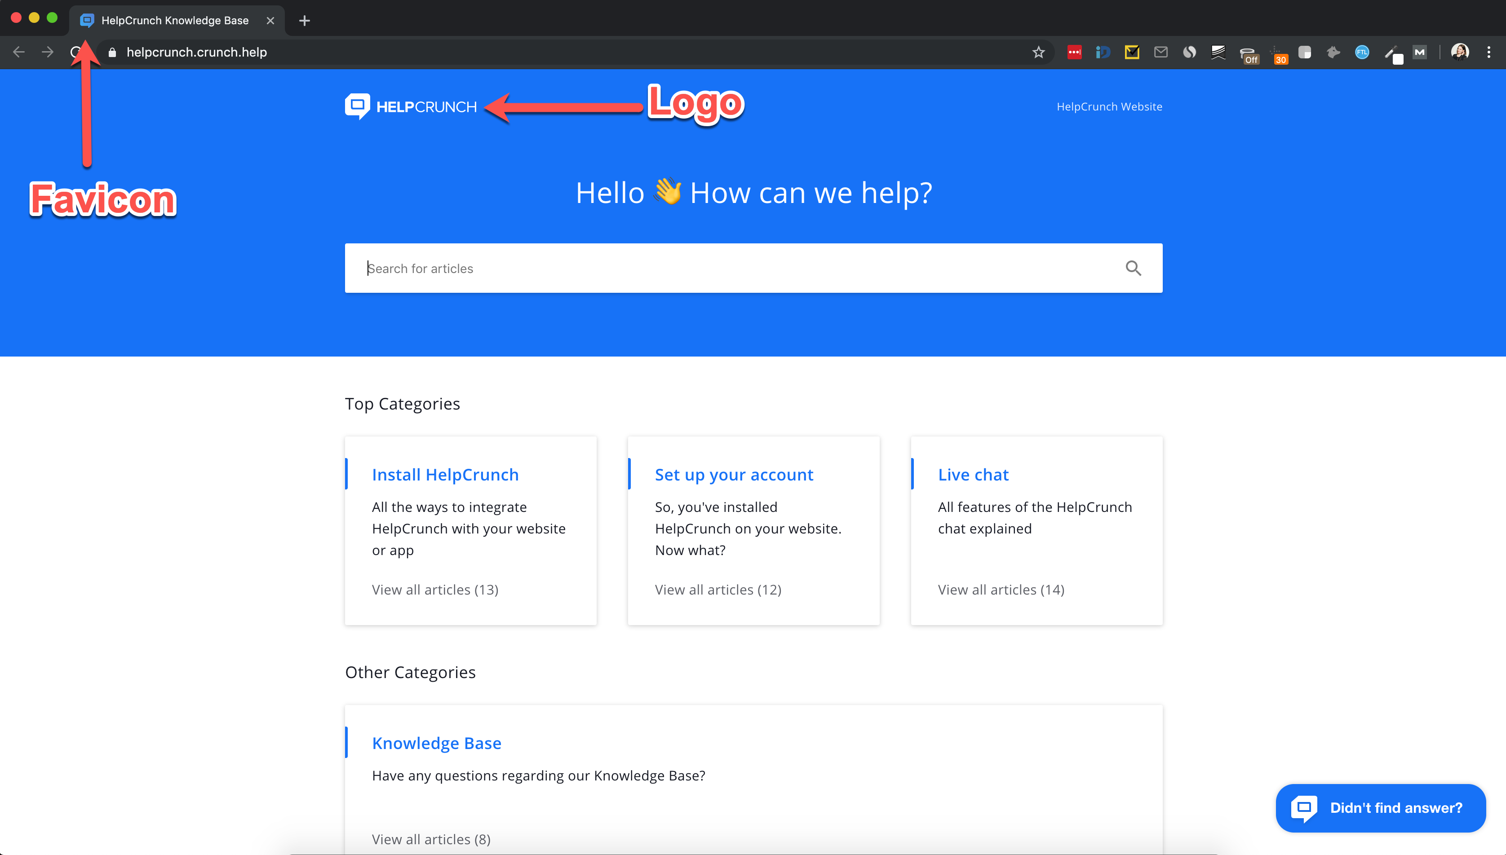1506x855 pixels.
Task: Click the Top Categories heading
Action: [403, 404]
